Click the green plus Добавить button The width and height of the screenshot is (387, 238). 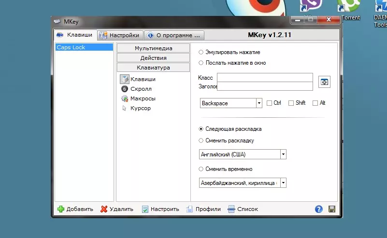pos(75,209)
